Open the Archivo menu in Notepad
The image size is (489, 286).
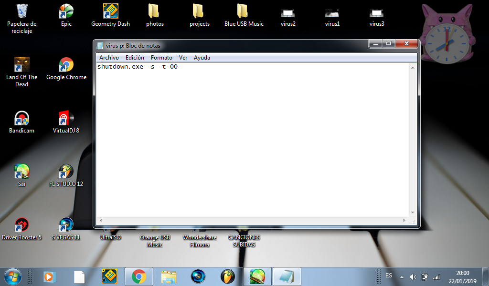(x=109, y=58)
